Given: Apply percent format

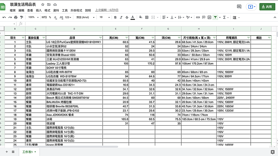Looking at the screenshot, I should pyautogui.click(x=50, y=17).
